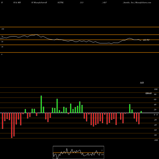Screen dimensions: 159x159
Task: Click the 80 label on the MR axis
Action: pos(155,94)
